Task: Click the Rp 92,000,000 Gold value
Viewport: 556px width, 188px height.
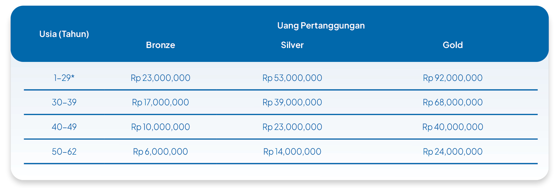Action: (x=453, y=78)
